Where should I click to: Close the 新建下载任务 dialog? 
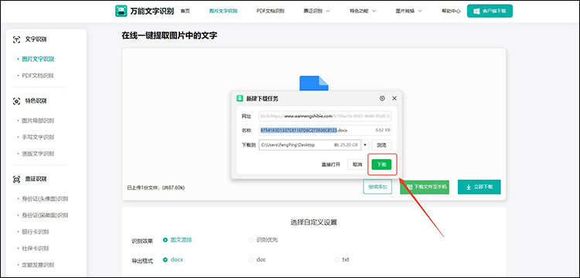point(394,98)
